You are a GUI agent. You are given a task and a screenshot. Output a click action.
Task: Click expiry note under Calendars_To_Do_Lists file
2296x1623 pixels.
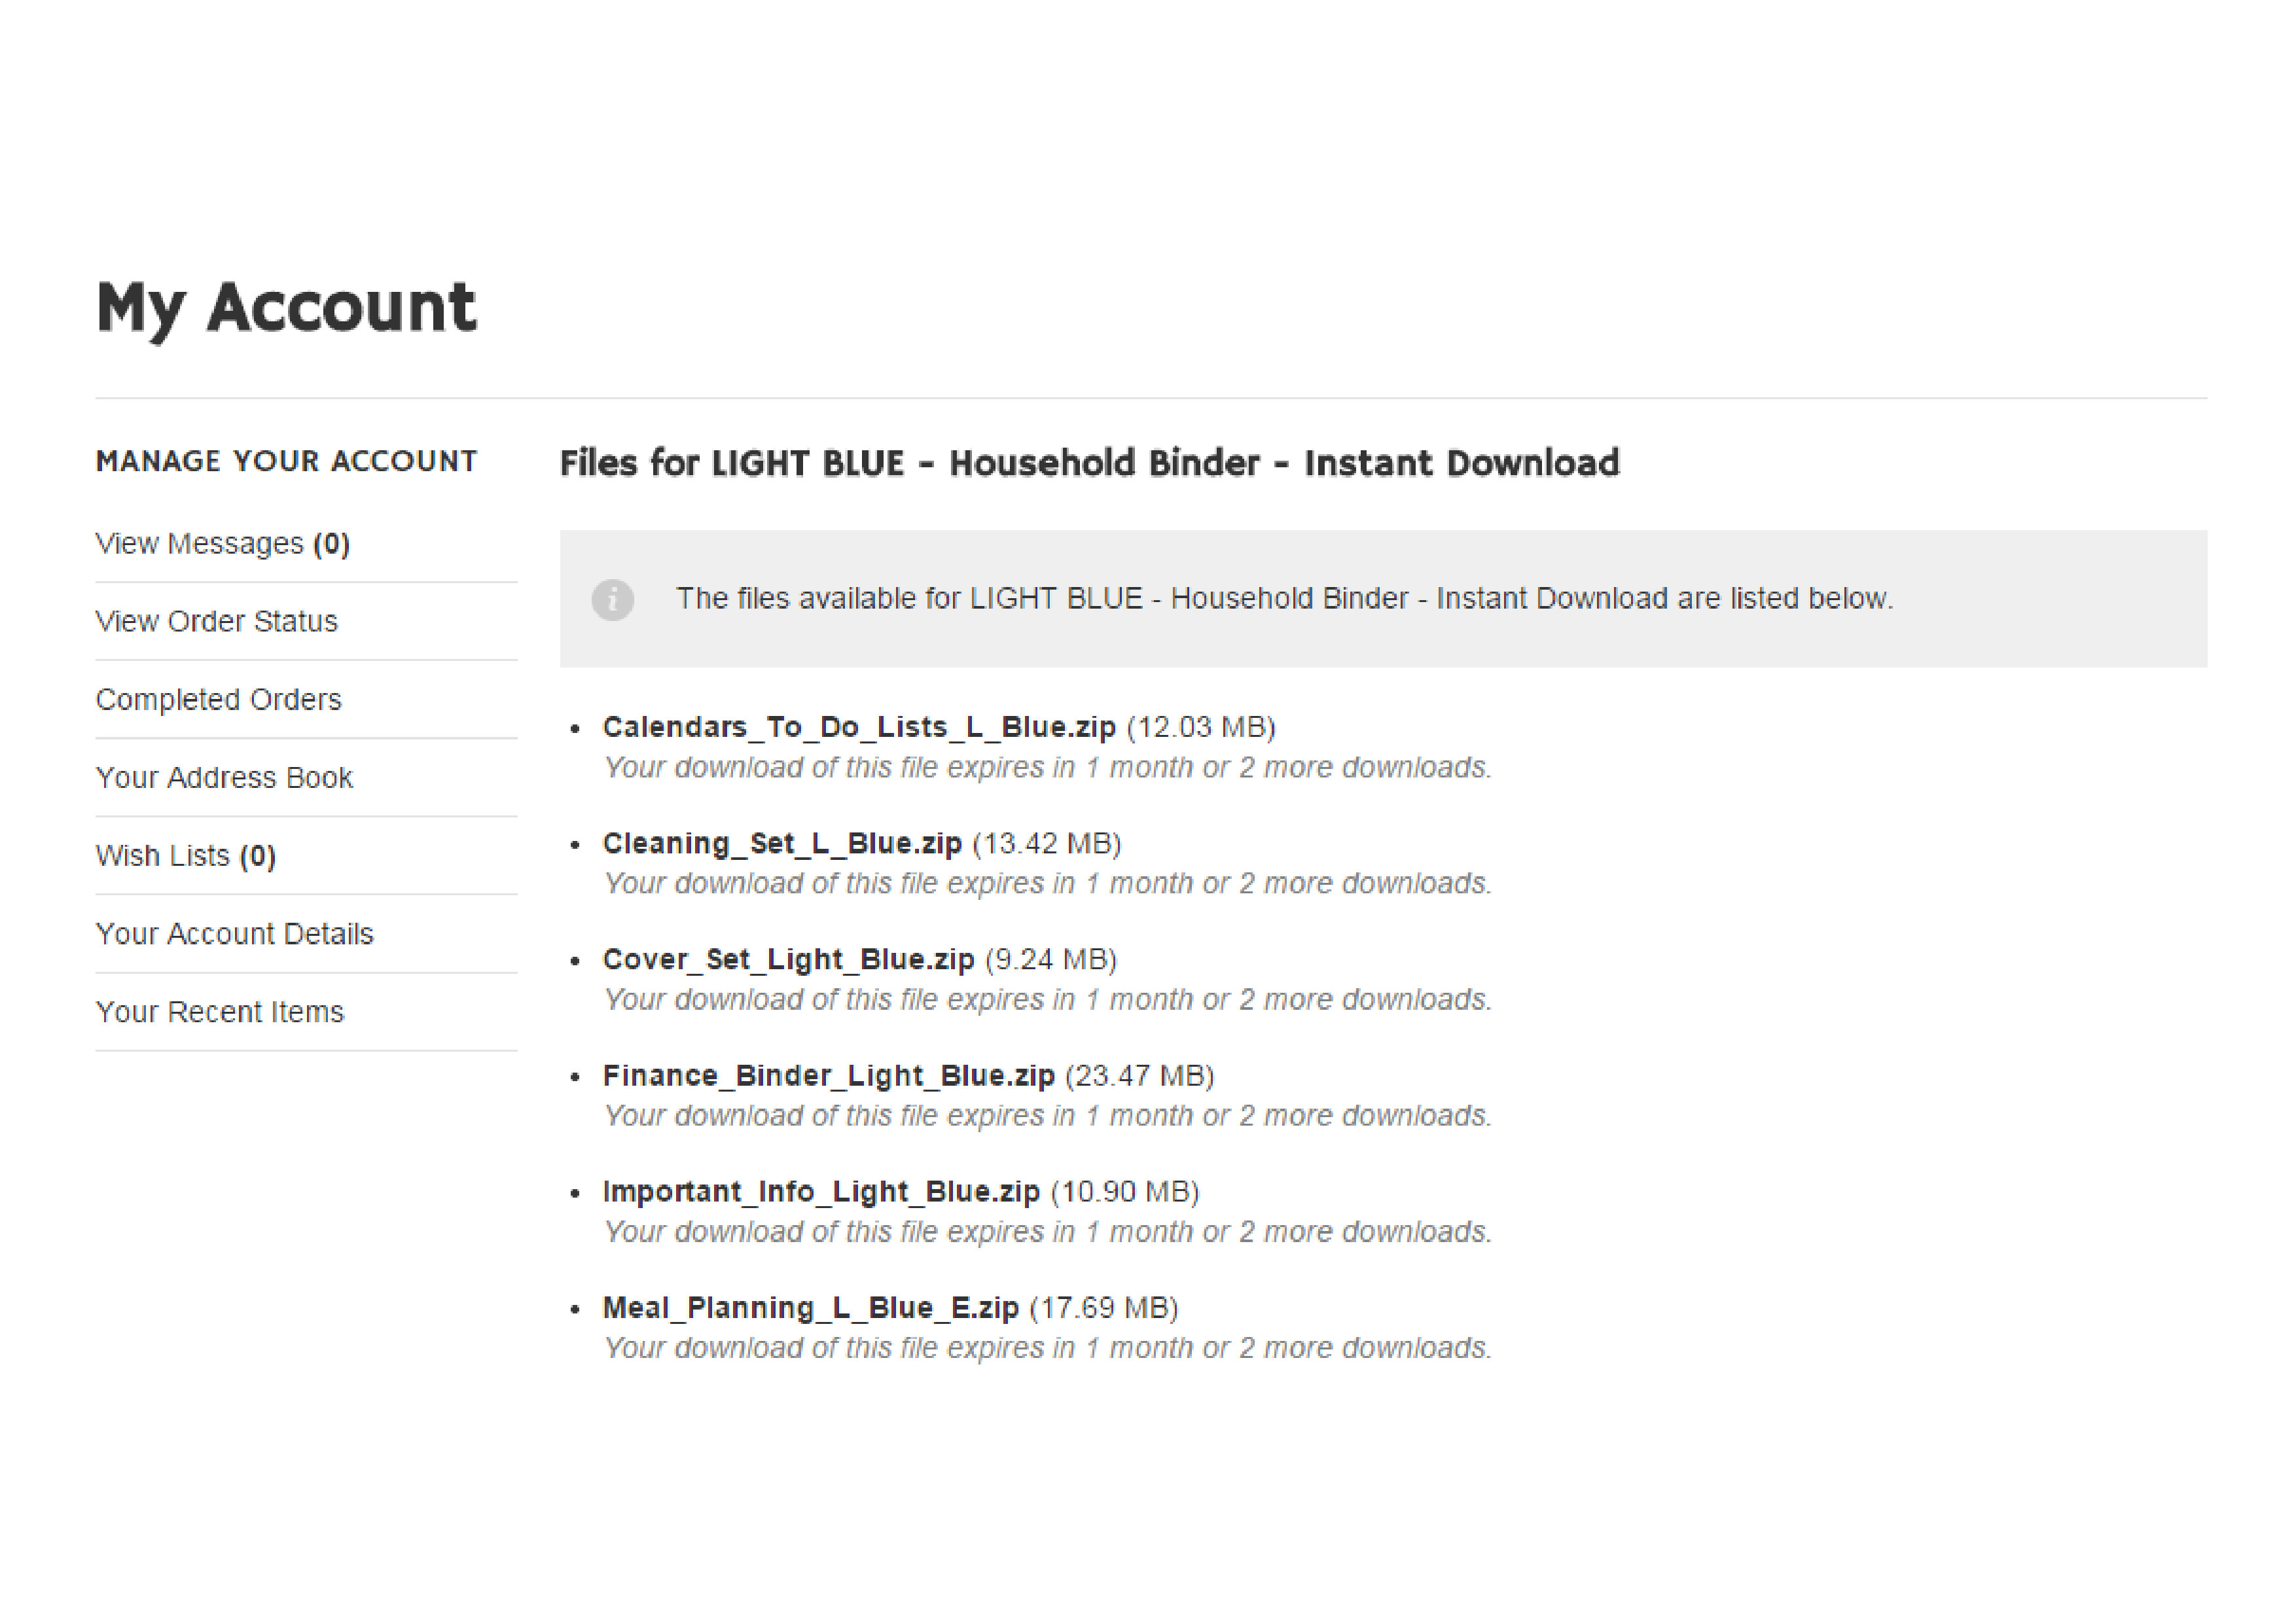pos(1047,767)
